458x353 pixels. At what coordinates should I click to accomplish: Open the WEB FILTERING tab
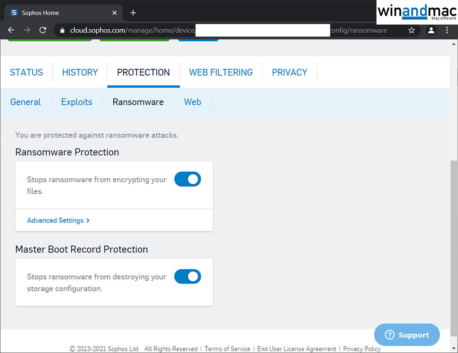tap(221, 72)
